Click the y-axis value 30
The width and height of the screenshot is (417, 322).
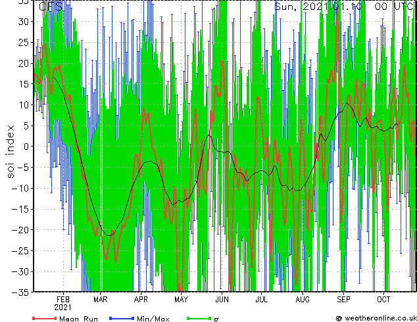[24, 22]
